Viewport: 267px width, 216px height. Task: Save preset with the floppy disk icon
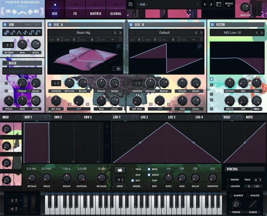click(x=130, y=5)
